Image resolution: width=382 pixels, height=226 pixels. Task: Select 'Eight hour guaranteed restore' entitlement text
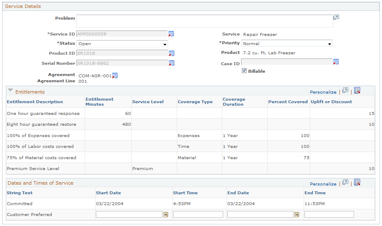tap(41, 124)
